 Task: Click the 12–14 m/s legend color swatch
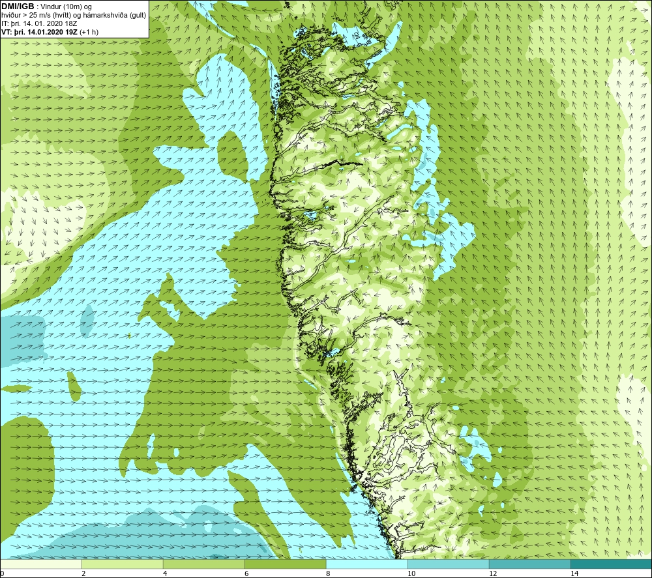(529, 564)
